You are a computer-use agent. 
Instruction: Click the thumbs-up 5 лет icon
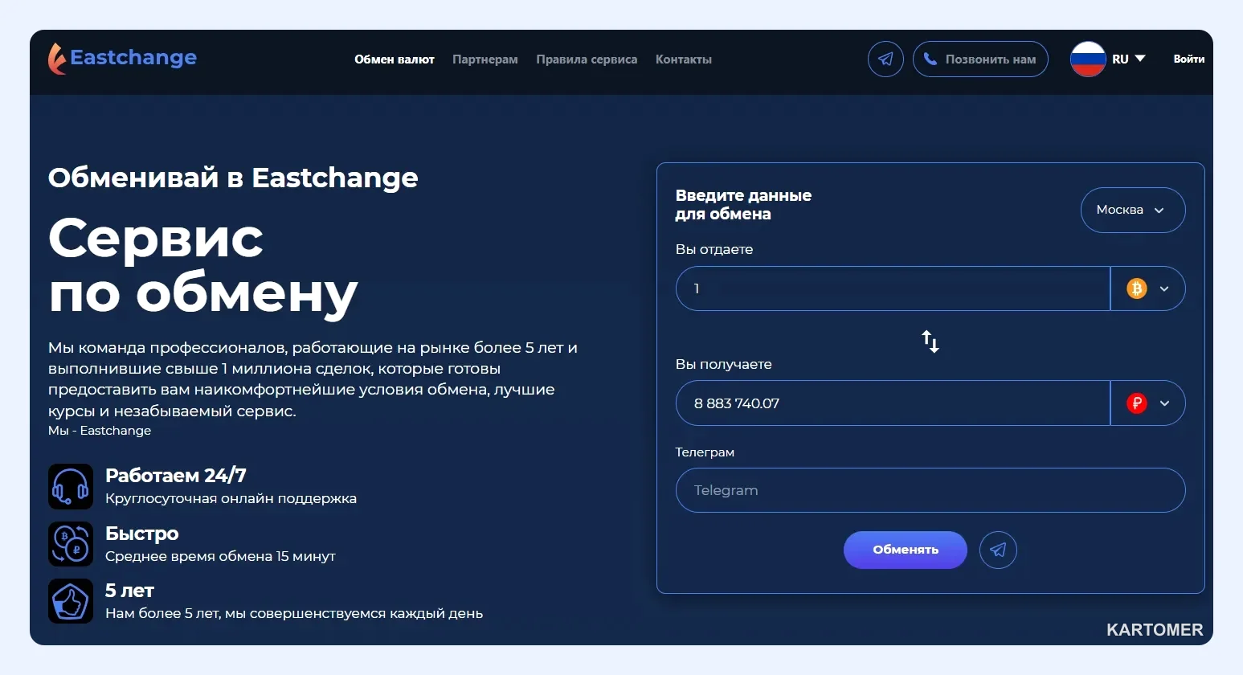[71, 601]
